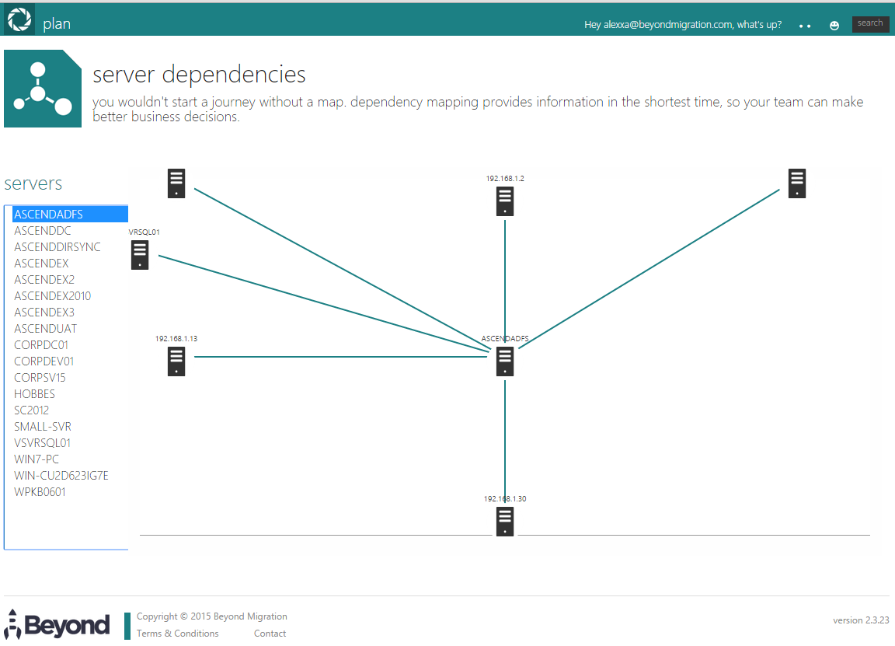This screenshot has height=646, width=895.
Task: Click the smiley face icon in header
Action: [834, 25]
